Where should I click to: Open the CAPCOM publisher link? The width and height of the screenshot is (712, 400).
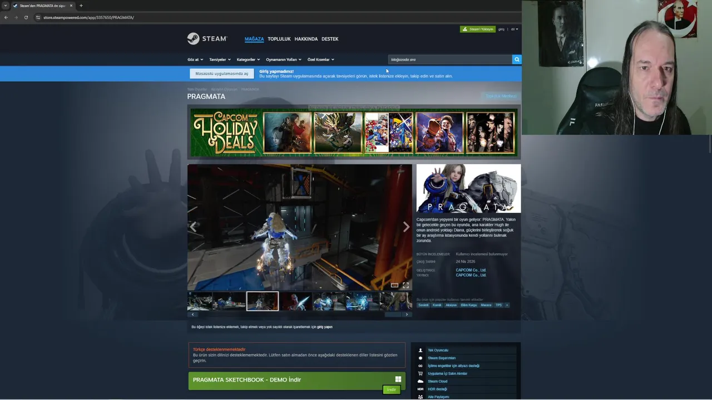[x=471, y=275]
